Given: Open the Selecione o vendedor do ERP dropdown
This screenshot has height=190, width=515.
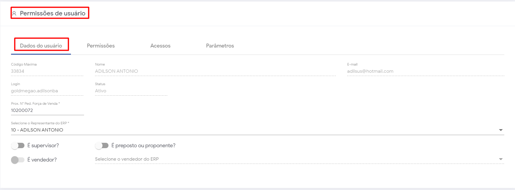Looking at the screenshot, I should tap(295, 159).
